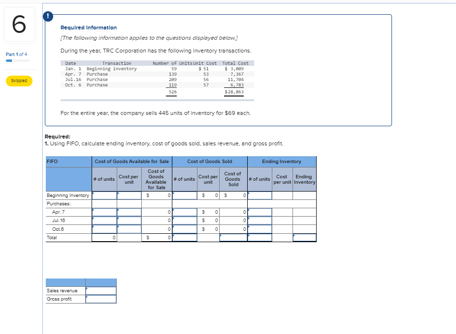Click the Total row label
The image size is (456, 334).
click(x=52, y=238)
